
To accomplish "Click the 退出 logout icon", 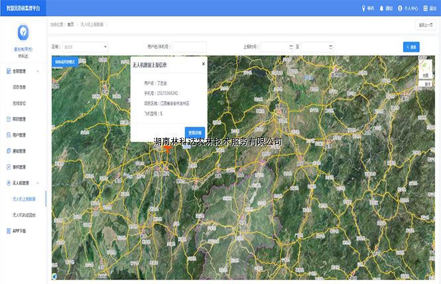I will [425, 8].
